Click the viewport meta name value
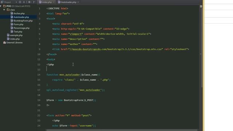Screen dimensions: 233x131 [x=75, y=34]
